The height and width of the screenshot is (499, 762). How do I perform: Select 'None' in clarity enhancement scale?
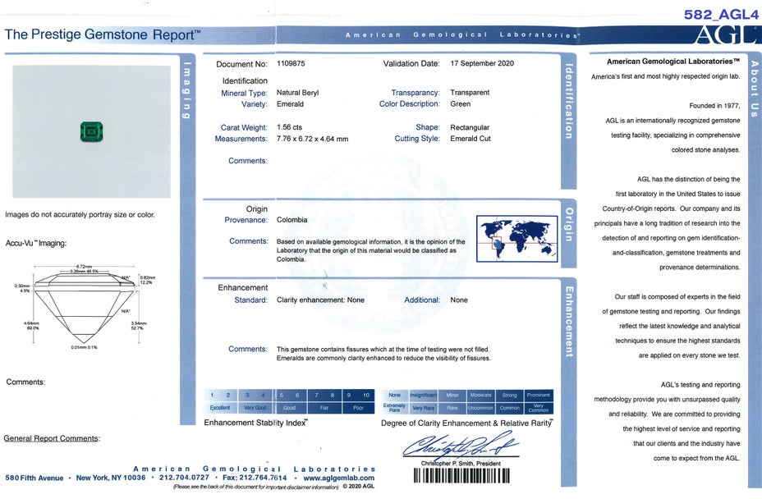click(x=394, y=395)
